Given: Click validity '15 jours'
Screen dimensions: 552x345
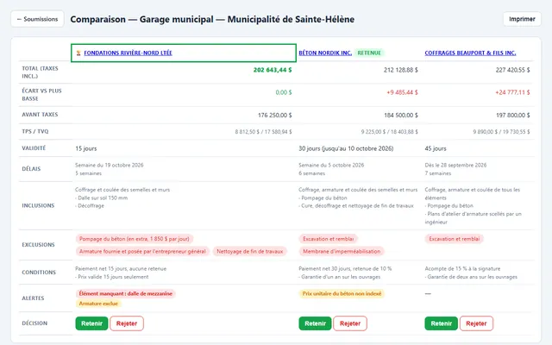Looking at the screenshot, I should [x=86, y=148].
